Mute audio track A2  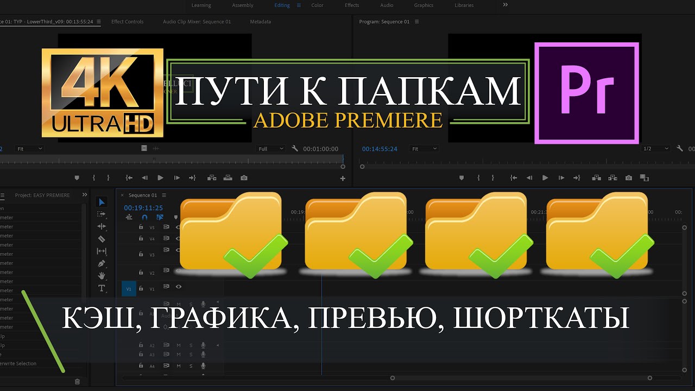point(179,345)
